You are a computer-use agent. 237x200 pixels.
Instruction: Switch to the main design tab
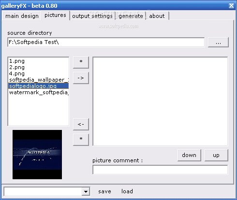click(x=22, y=16)
